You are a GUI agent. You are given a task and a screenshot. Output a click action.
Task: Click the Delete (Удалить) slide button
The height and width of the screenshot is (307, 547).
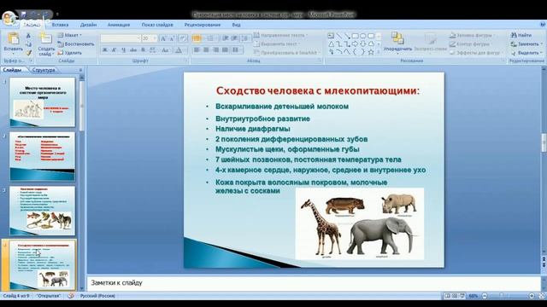70,53
